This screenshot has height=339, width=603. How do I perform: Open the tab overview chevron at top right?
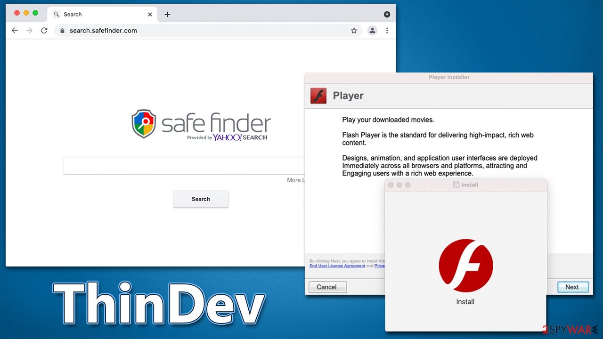tap(387, 14)
